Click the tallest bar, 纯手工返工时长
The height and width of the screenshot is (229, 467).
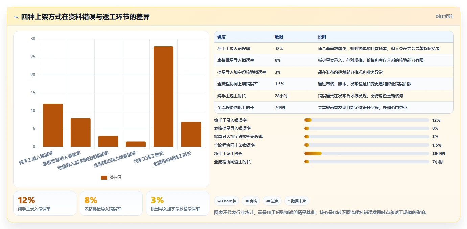pyautogui.click(x=163, y=96)
